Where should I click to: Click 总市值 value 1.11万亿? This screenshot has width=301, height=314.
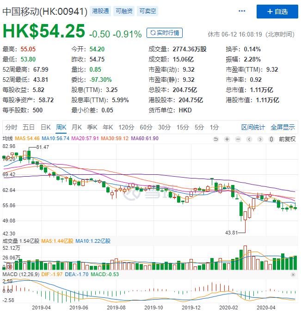(261, 90)
